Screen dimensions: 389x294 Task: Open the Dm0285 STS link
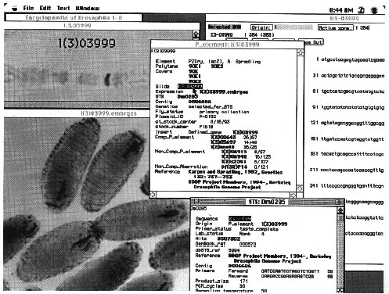(x=187, y=97)
